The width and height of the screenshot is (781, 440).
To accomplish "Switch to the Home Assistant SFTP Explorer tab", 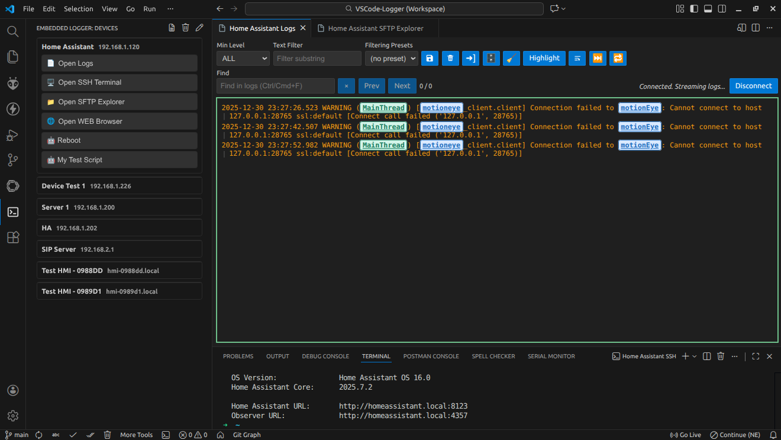I will point(375,28).
